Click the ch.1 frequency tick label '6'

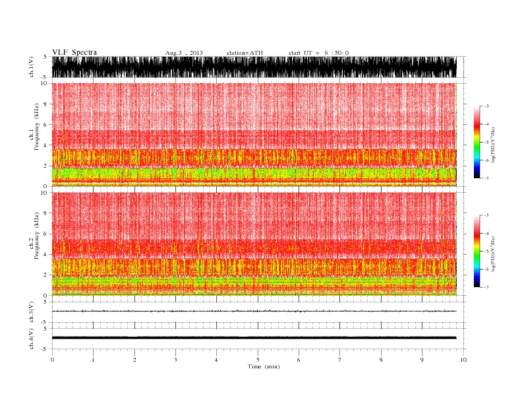(x=45, y=125)
